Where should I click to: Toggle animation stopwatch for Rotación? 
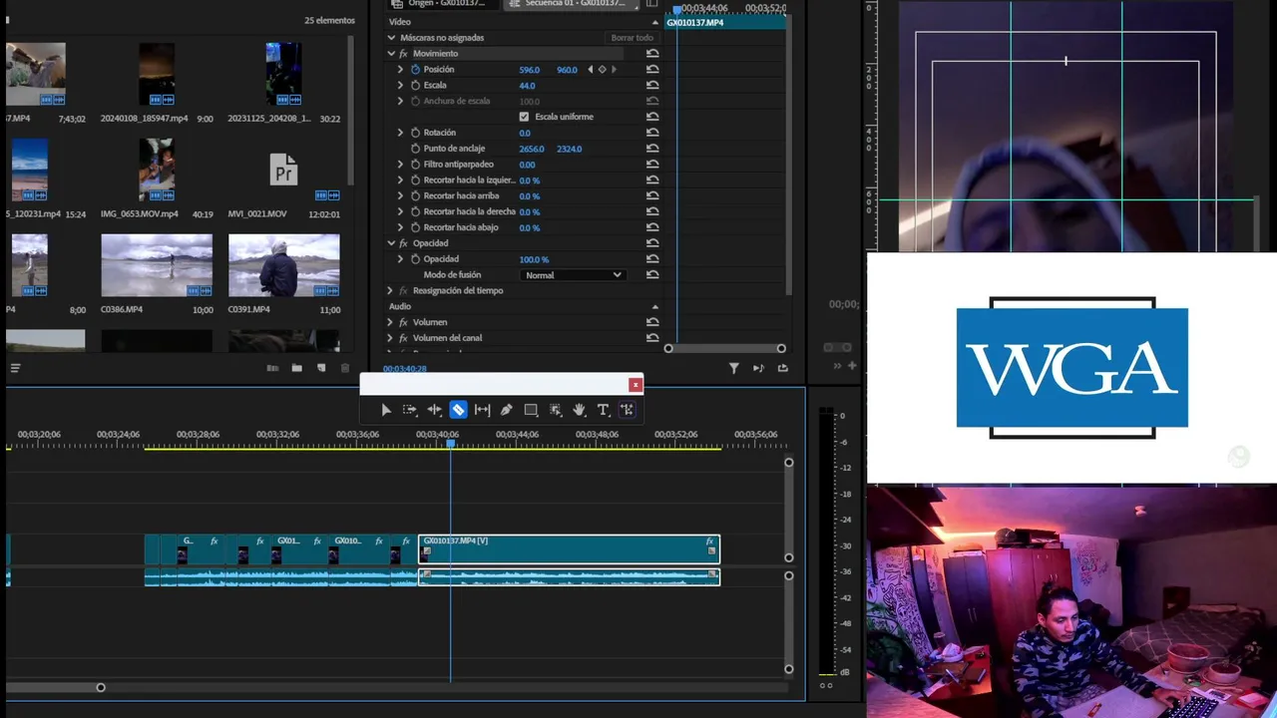click(415, 133)
